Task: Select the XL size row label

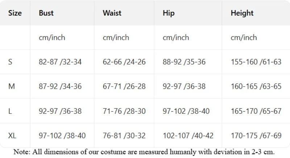Action: [12, 136]
